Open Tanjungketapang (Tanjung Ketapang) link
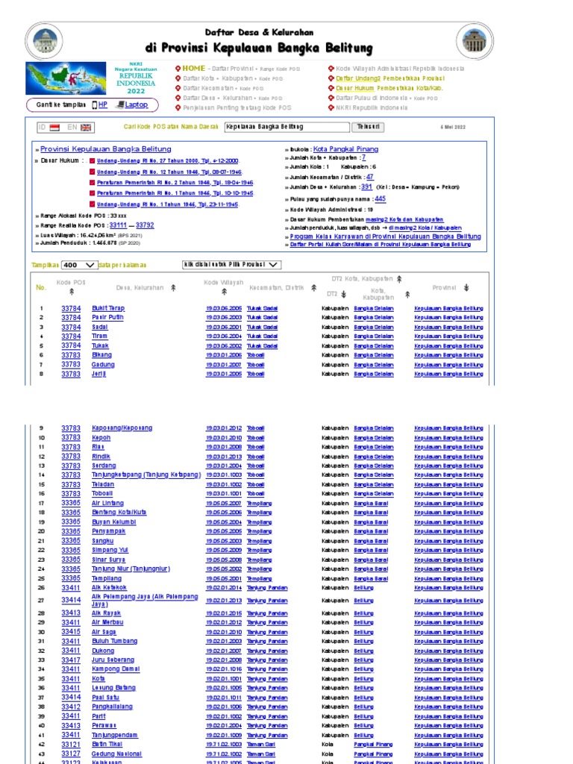This screenshot has width=573, height=764. click(x=146, y=475)
